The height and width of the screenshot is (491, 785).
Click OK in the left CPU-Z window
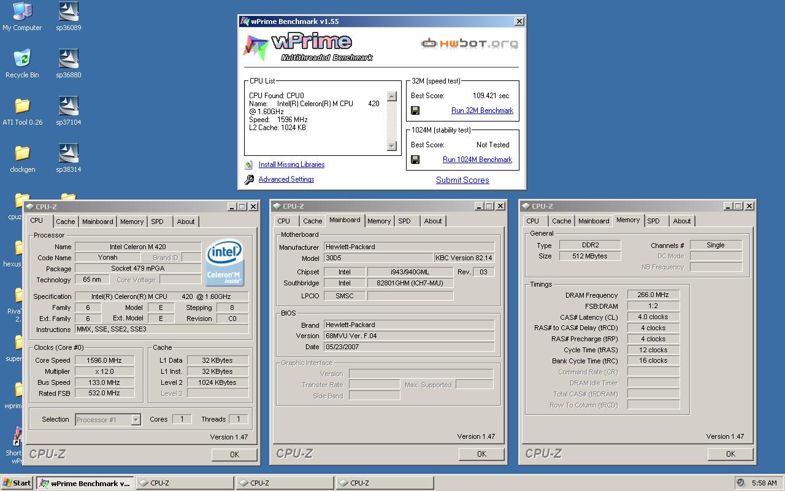coord(234,455)
